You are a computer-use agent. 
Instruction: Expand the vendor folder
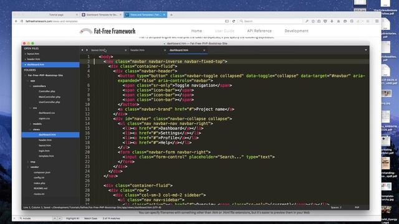[x=28, y=167]
